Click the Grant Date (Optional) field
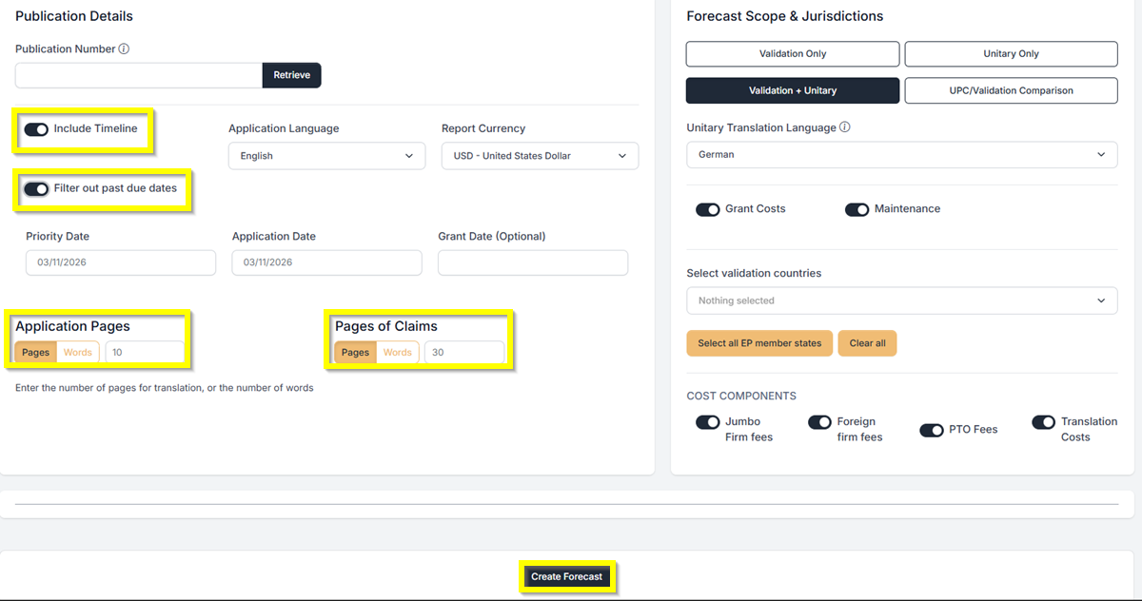1142x601 pixels. 532,262
